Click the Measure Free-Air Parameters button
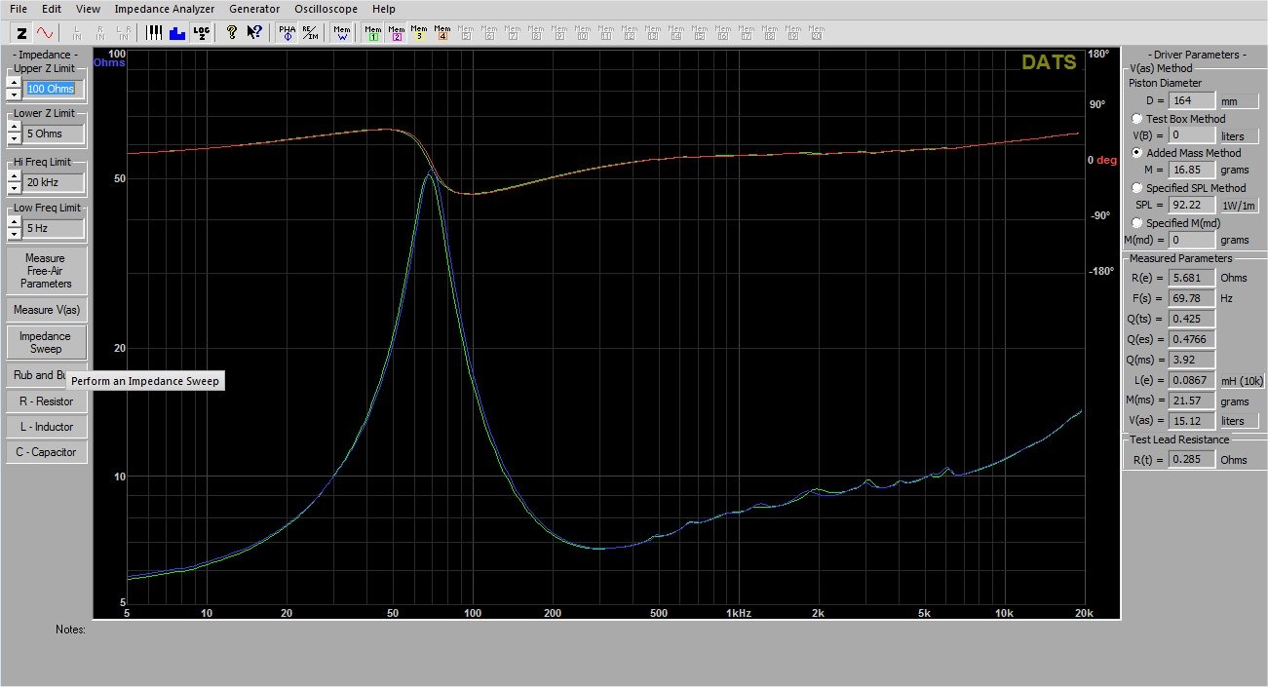The width and height of the screenshot is (1268, 687). (x=46, y=271)
